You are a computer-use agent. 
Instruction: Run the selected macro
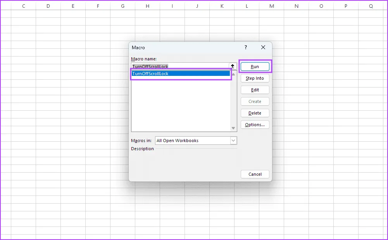pyautogui.click(x=255, y=67)
